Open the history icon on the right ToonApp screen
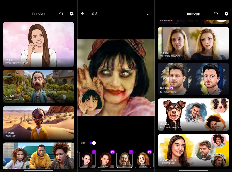 click(x=216, y=14)
